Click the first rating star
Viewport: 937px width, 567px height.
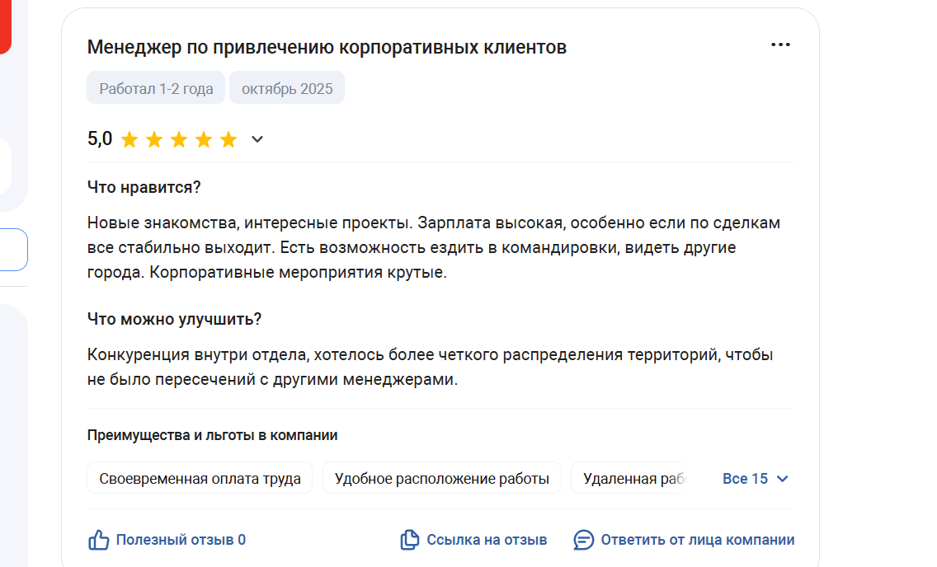coord(129,139)
